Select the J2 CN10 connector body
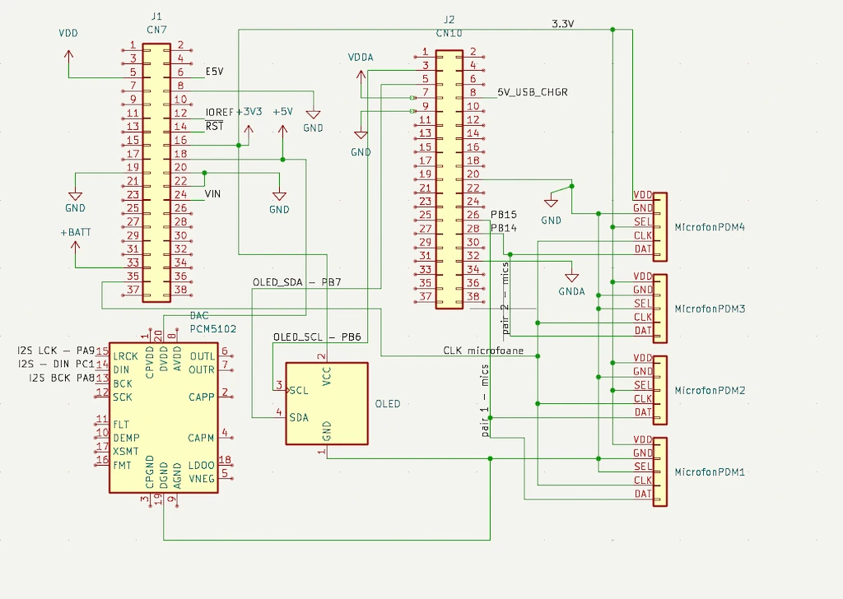Image resolution: width=843 pixels, height=599 pixels. [449, 179]
